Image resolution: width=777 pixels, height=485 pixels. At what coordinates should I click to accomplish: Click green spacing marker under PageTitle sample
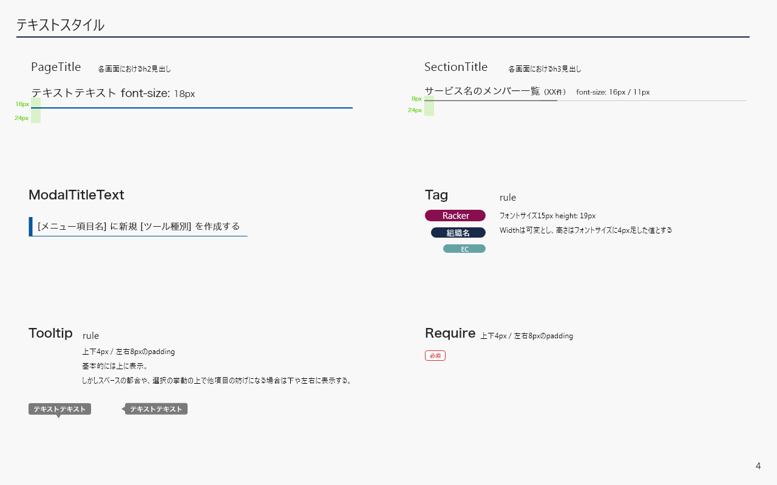pos(36,111)
